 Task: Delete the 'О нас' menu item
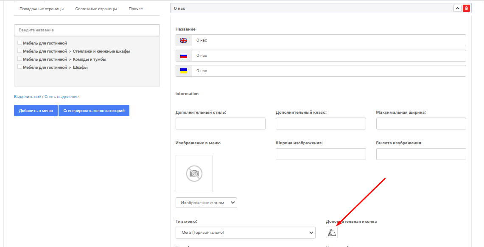click(x=466, y=8)
